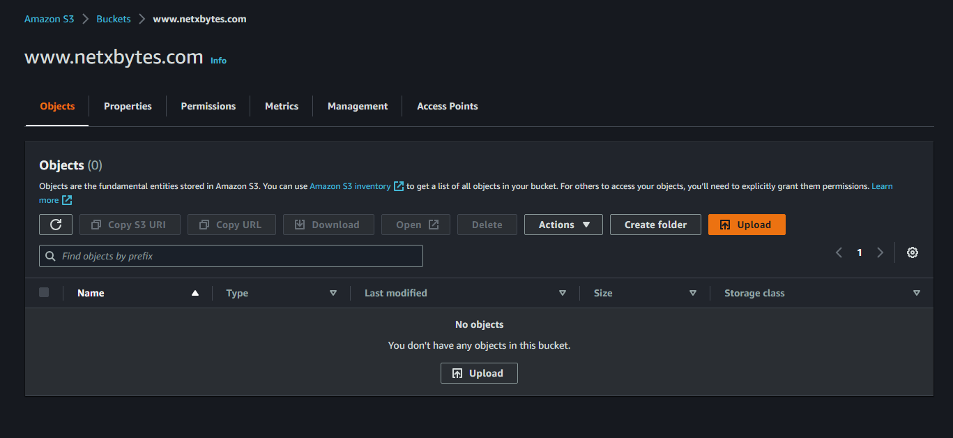Open the Buckets breadcrumb link
This screenshot has height=438, width=953.
point(114,19)
